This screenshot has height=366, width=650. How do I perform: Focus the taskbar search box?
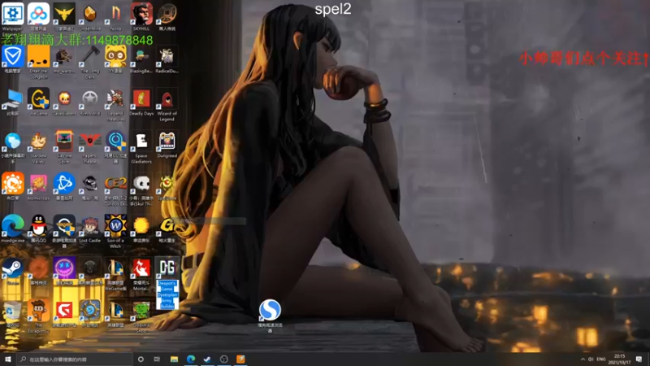[75, 359]
